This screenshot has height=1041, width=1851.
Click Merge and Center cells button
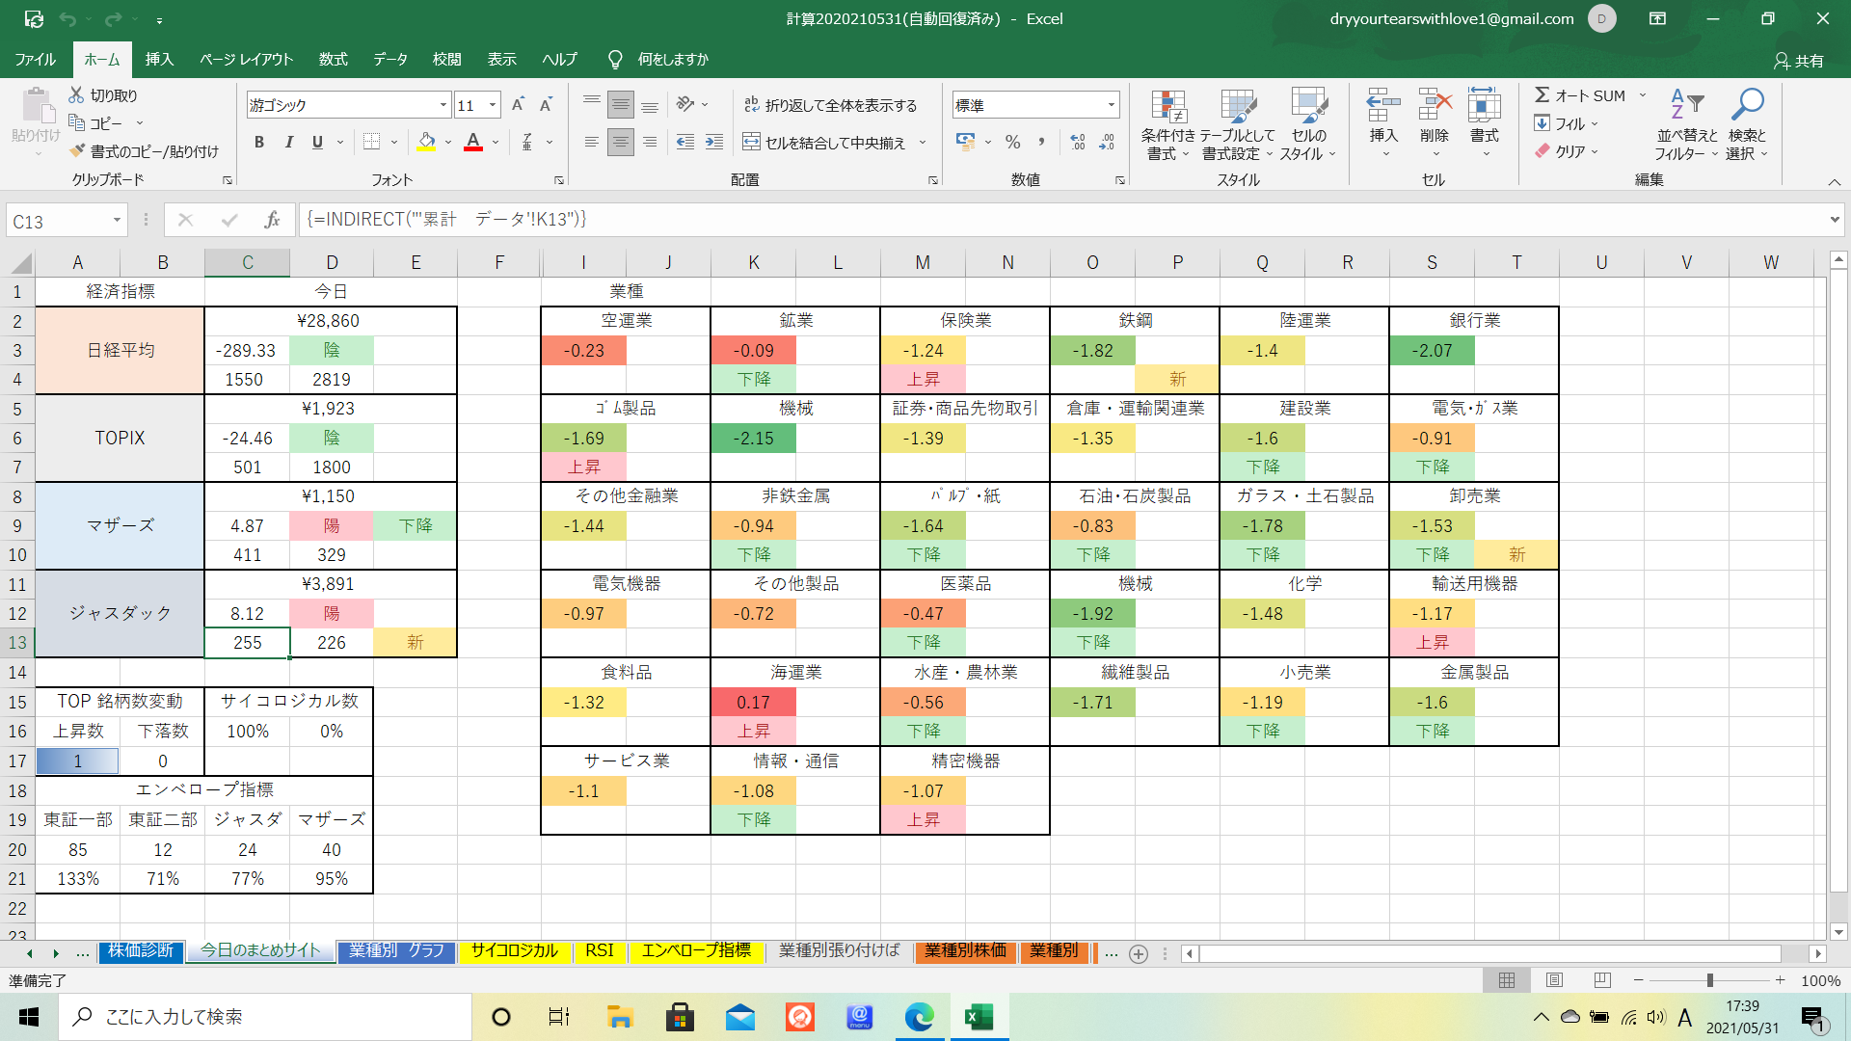825,143
